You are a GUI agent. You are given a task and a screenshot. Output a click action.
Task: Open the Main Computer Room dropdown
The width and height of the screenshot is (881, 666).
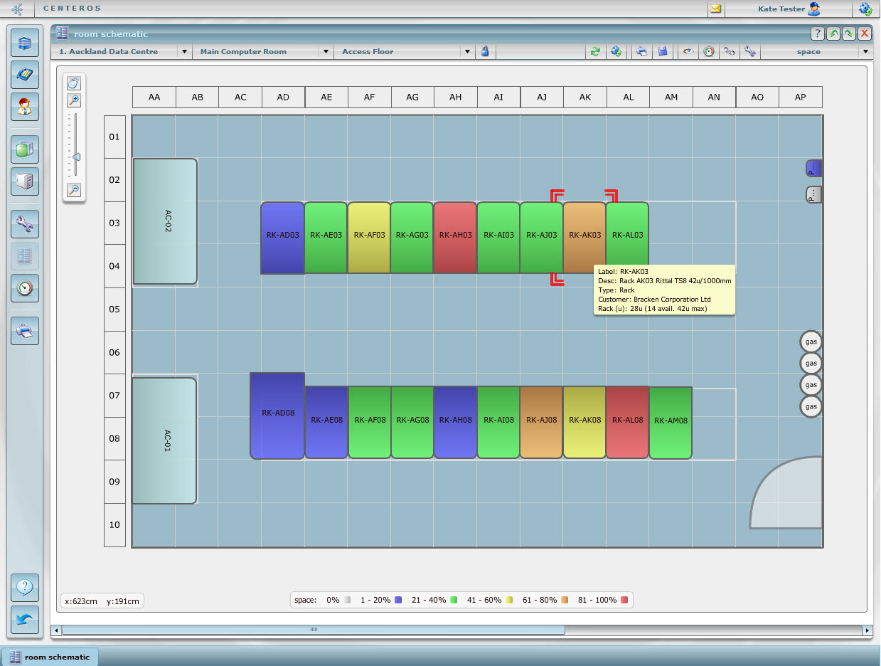325,52
